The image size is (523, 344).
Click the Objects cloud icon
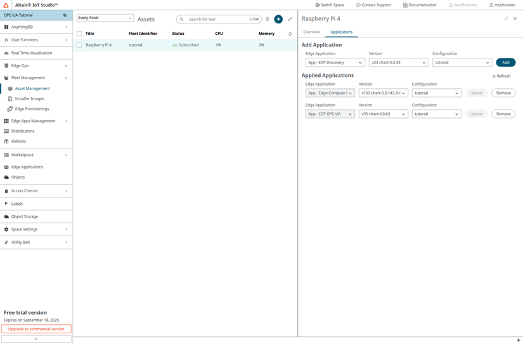[6, 177]
